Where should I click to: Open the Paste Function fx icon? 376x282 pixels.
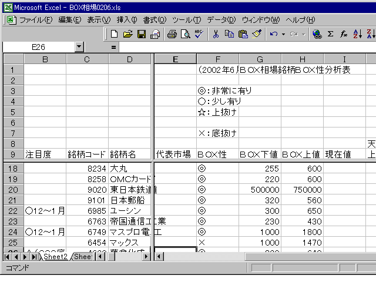pyautogui.click(x=344, y=34)
